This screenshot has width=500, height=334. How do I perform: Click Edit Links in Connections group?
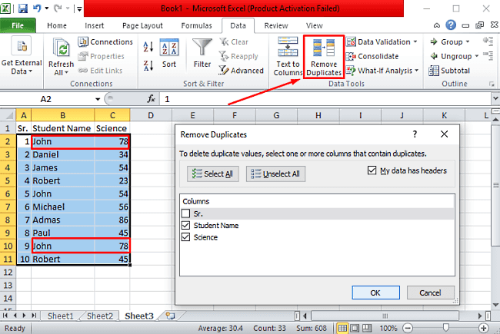[x=100, y=71]
